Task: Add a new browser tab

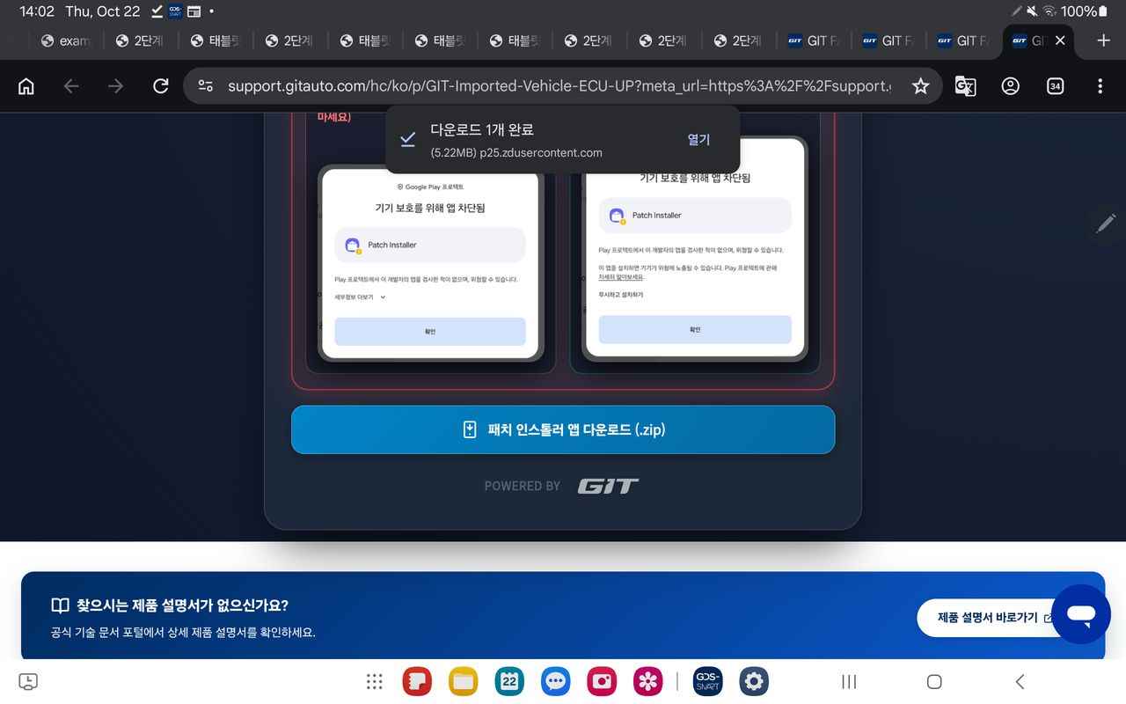Action: click(x=1104, y=40)
